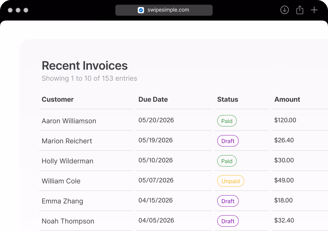Click Draft badge for Marion Reichert
The height and width of the screenshot is (231, 328).
coord(228,141)
